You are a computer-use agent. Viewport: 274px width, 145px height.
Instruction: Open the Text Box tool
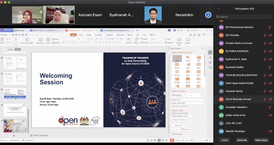129,41
